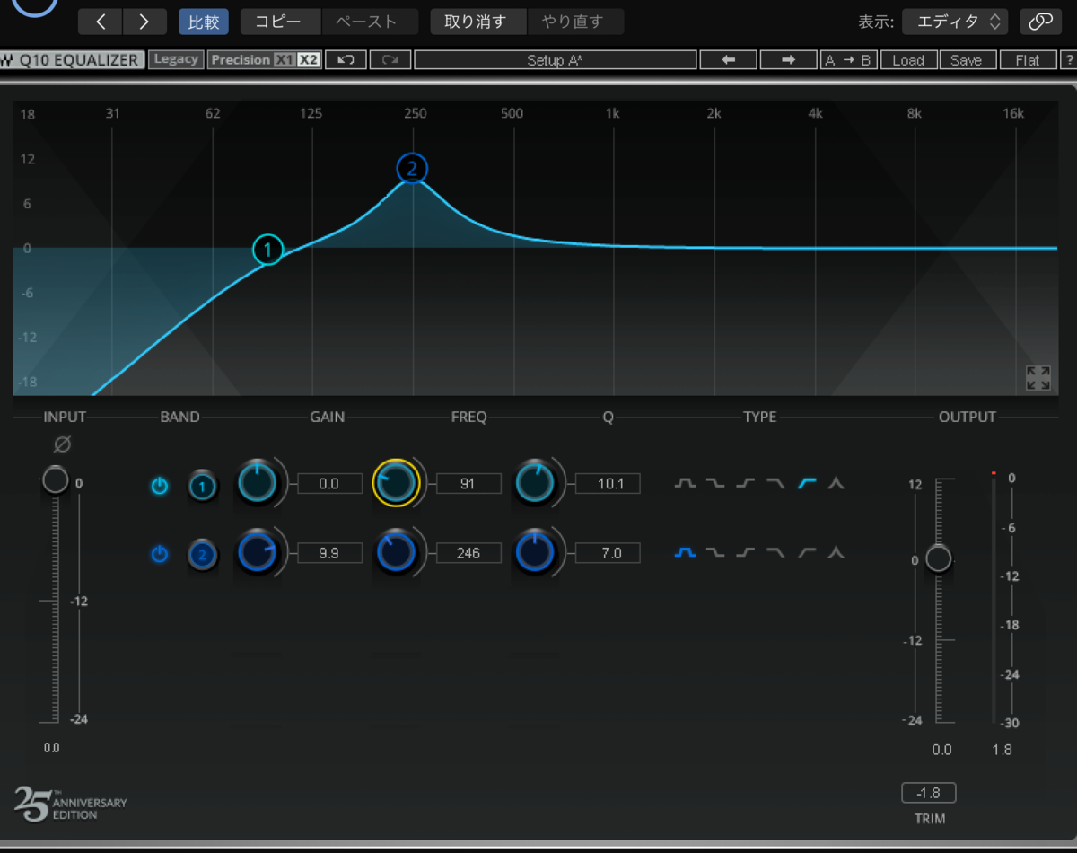The width and height of the screenshot is (1077, 853).
Task: Toggle band 2 power button
Action: [160, 554]
